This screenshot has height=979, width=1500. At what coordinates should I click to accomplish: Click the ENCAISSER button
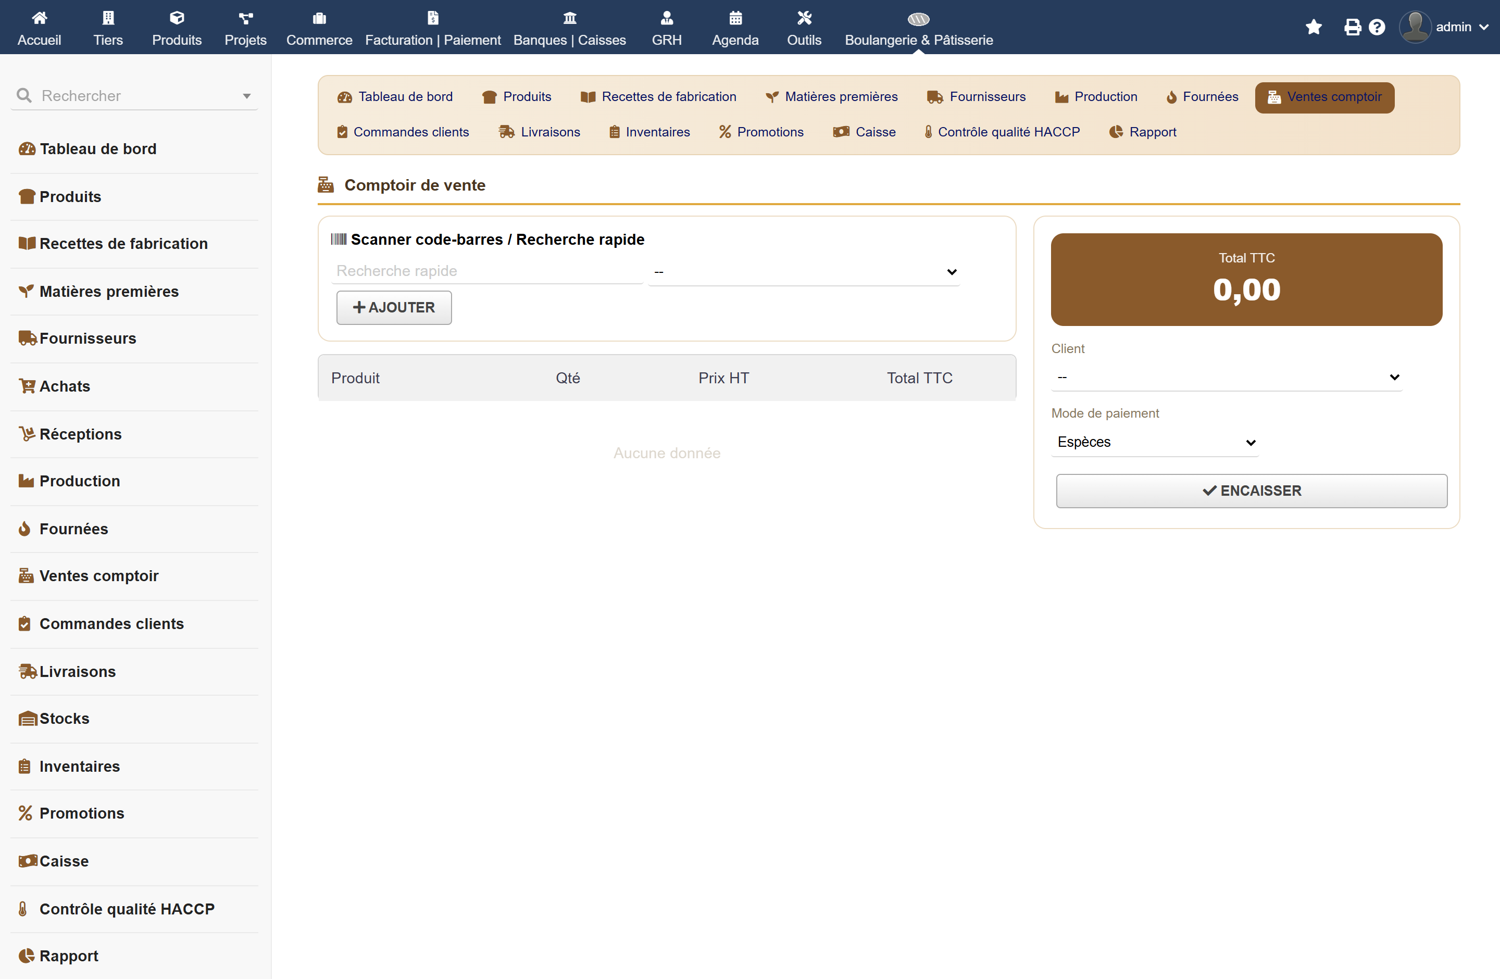1252,490
